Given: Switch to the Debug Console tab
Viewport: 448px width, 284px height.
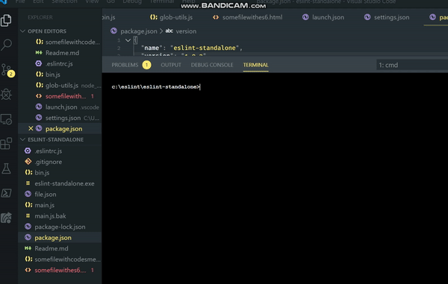Looking at the screenshot, I should point(212,65).
